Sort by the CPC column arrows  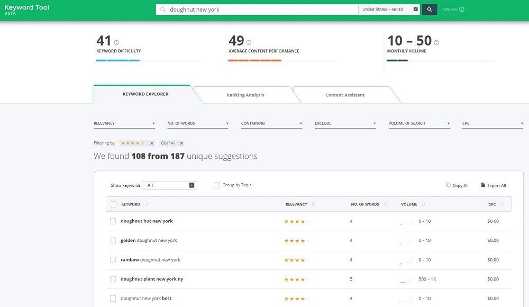[x=501, y=204]
